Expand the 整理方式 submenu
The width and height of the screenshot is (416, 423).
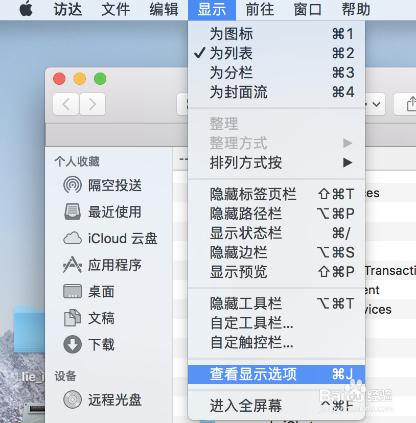[x=238, y=143]
